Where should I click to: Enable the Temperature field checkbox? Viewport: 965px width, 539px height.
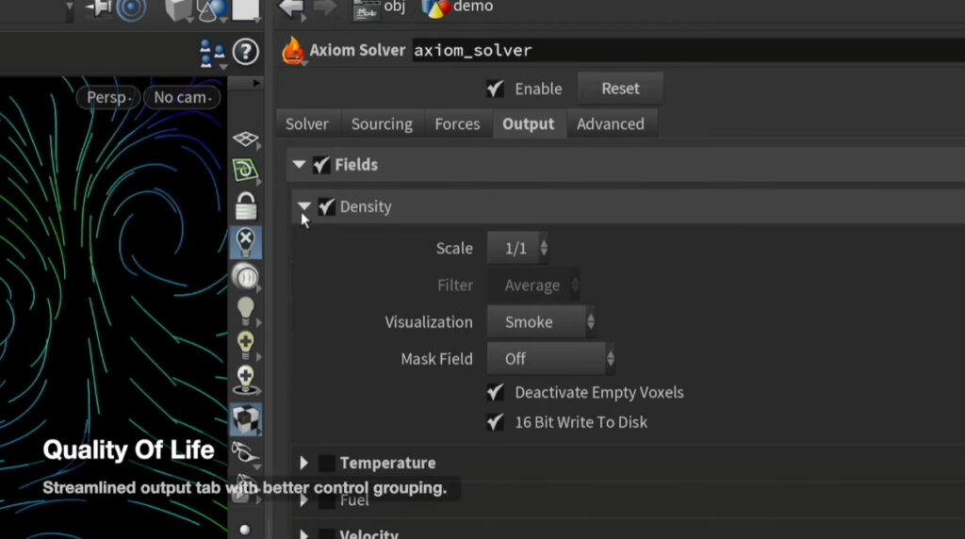coord(327,463)
